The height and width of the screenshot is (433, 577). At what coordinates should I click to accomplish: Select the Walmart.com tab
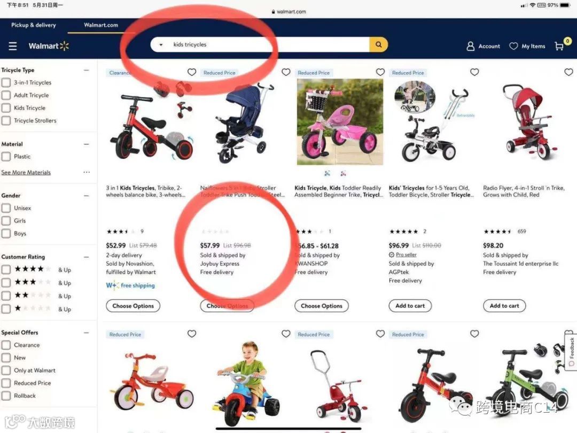tap(101, 25)
